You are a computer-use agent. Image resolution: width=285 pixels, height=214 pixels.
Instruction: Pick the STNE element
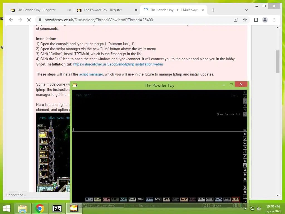pyautogui.click(x=227, y=200)
